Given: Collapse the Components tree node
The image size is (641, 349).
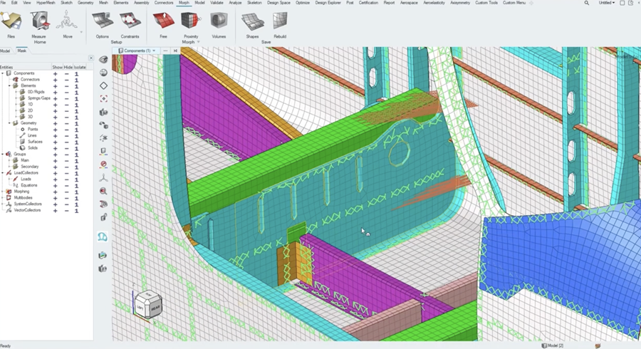Looking at the screenshot, I should (x=3, y=73).
